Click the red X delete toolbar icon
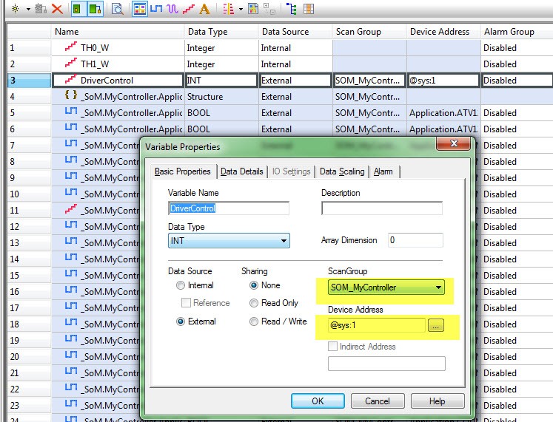The width and height of the screenshot is (553, 422). (x=57, y=9)
